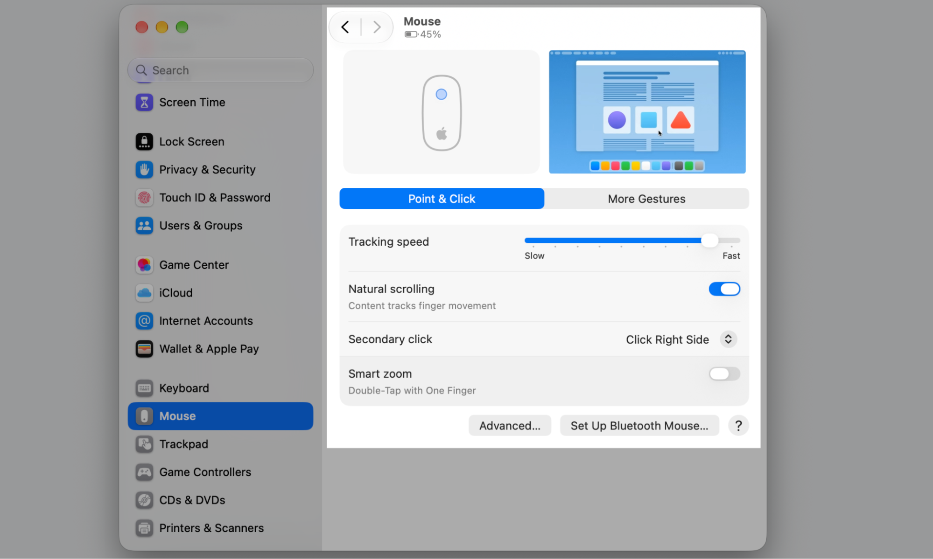
Task: Click the Advanced... button
Action: (510, 426)
